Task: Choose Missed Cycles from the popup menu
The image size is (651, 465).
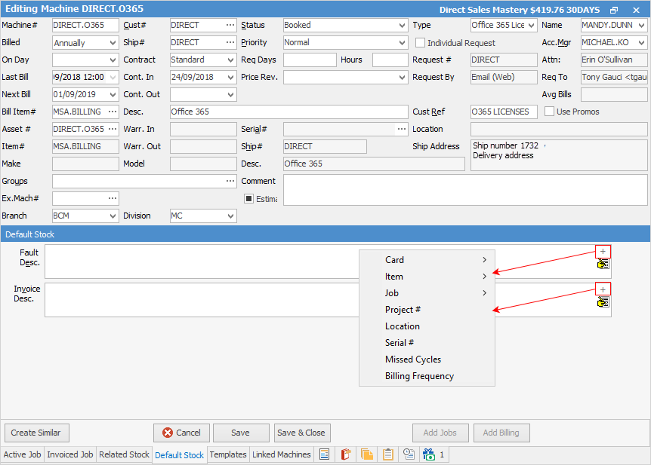Action: tap(413, 359)
